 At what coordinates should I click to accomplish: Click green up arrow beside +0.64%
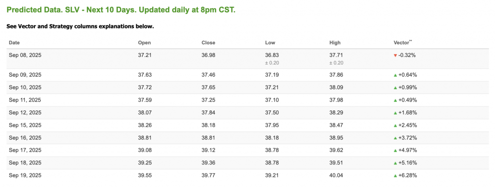tap(395, 75)
